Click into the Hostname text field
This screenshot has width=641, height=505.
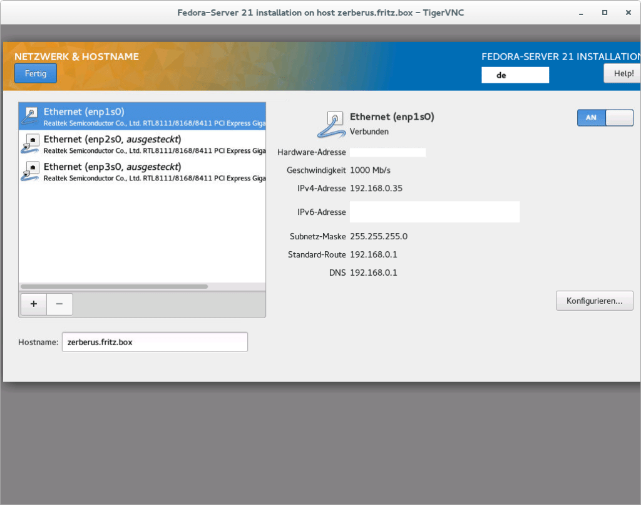154,342
